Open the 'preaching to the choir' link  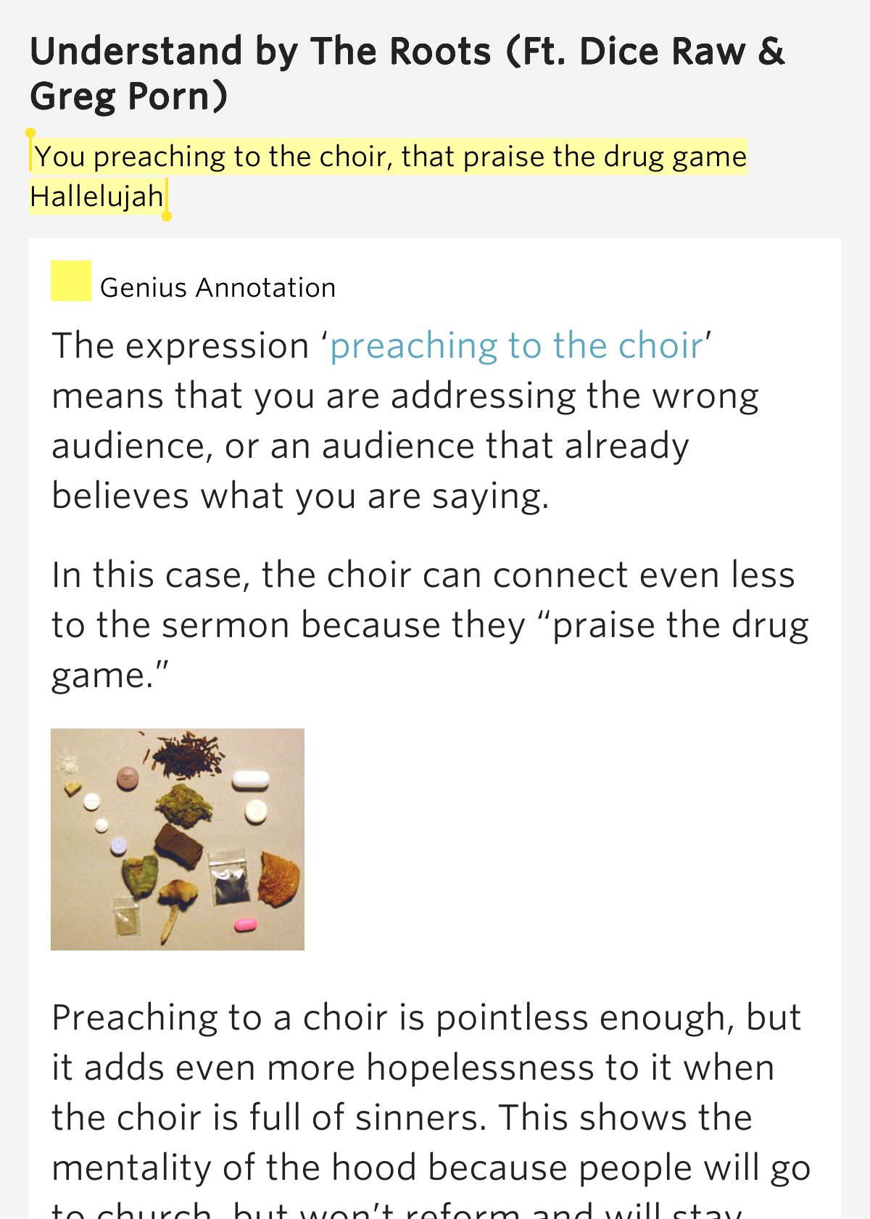[516, 345]
